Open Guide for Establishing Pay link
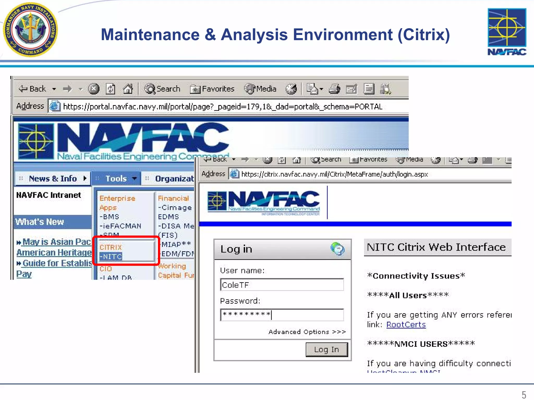Viewport: 534px width, 400px height. pos(54,268)
